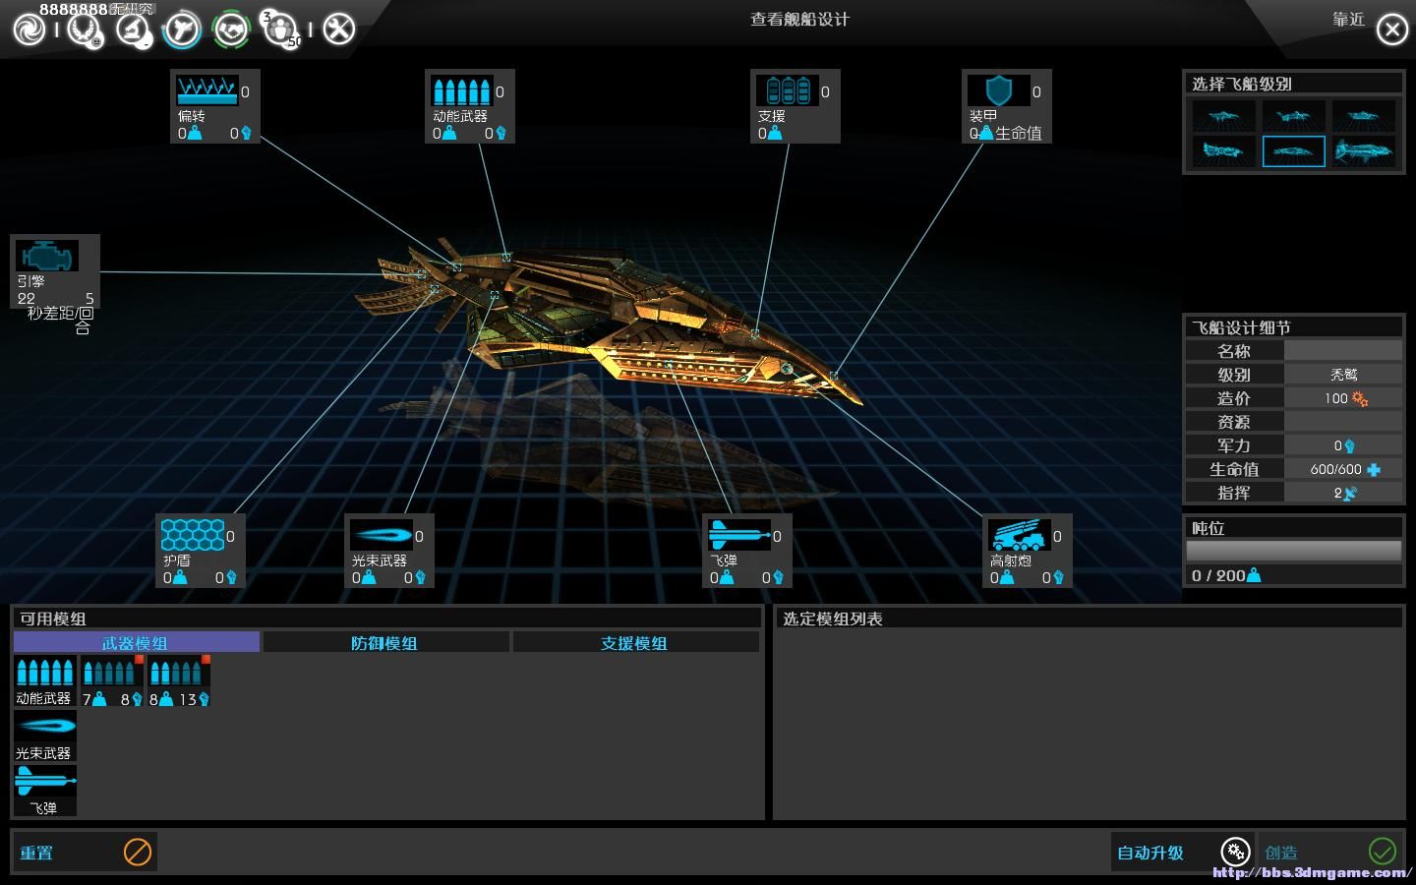Click the 资源 resources row label

1234,422
